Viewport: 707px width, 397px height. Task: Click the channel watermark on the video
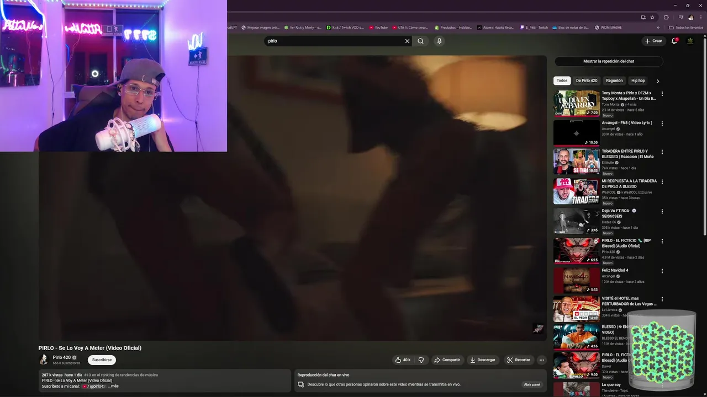pyautogui.click(x=538, y=329)
